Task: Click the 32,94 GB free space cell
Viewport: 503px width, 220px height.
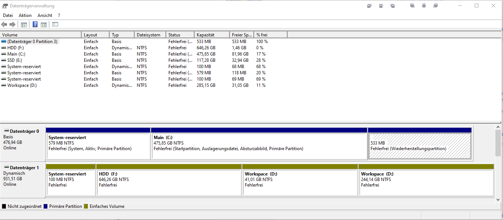Action: click(x=240, y=60)
